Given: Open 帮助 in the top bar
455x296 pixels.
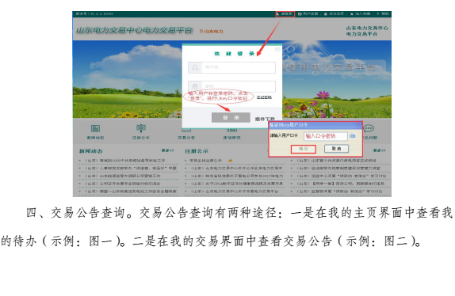Looking at the screenshot, I should [383, 13].
